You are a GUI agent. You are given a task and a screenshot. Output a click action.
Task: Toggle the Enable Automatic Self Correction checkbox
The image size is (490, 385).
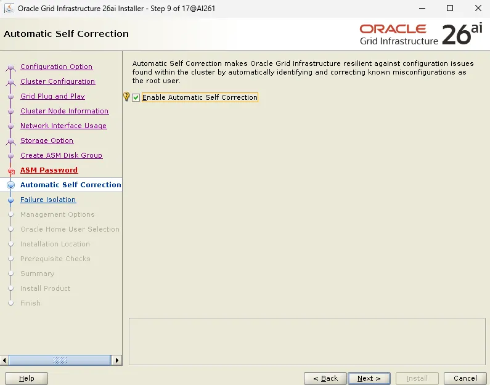point(136,97)
